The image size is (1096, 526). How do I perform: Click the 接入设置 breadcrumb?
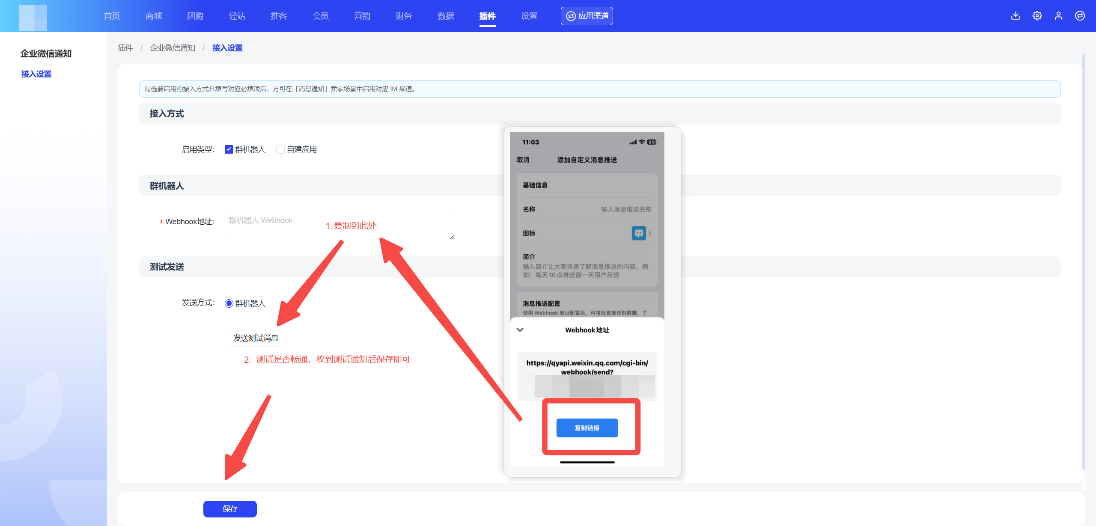pyautogui.click(x=227, y=48)
